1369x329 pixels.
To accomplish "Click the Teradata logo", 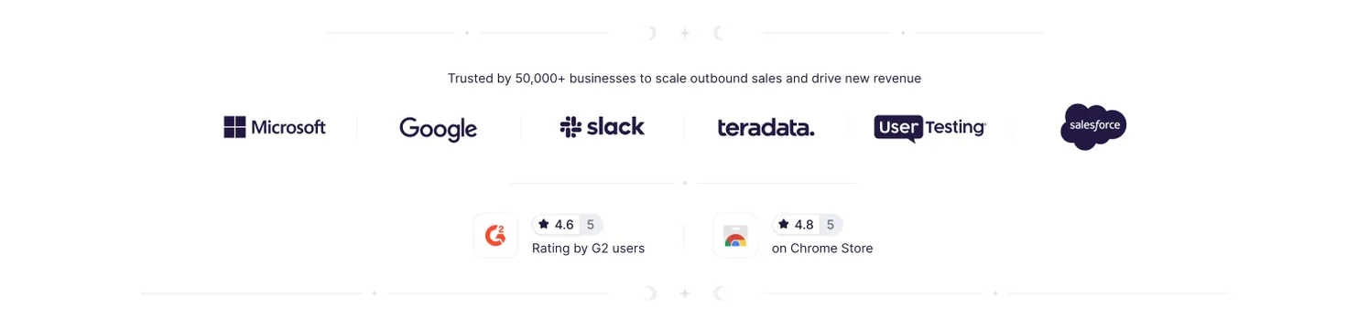I will [x=766, y=128].
